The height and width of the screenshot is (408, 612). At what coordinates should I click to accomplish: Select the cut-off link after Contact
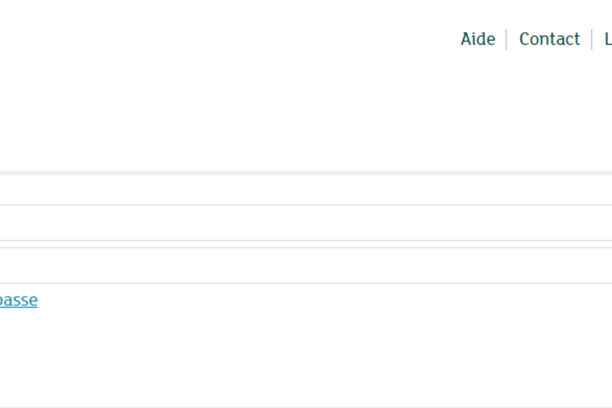(x=608, y=39)
